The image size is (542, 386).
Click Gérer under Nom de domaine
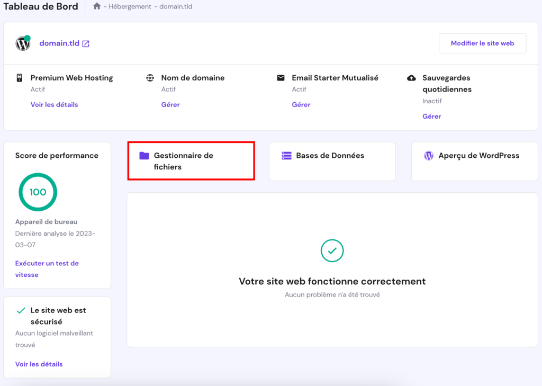click(x=170, y=104)
